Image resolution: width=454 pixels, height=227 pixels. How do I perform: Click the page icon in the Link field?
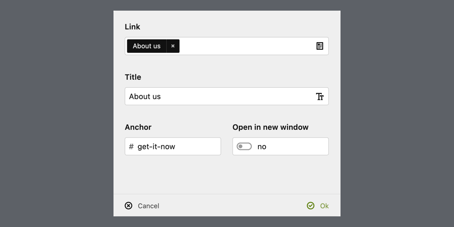click(320, 46)
